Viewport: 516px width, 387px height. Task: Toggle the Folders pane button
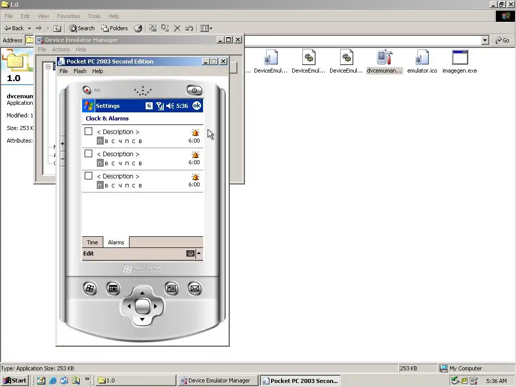(x=114, y=28)
